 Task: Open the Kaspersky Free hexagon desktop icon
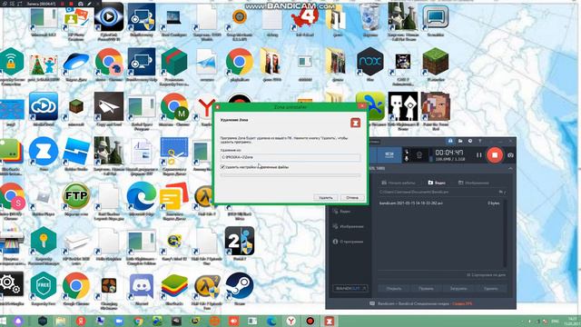(x=44, y=286)
